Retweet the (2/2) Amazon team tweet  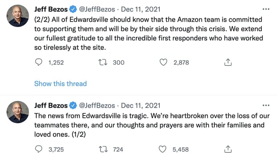pyautogui.click(x=103, y=62)
